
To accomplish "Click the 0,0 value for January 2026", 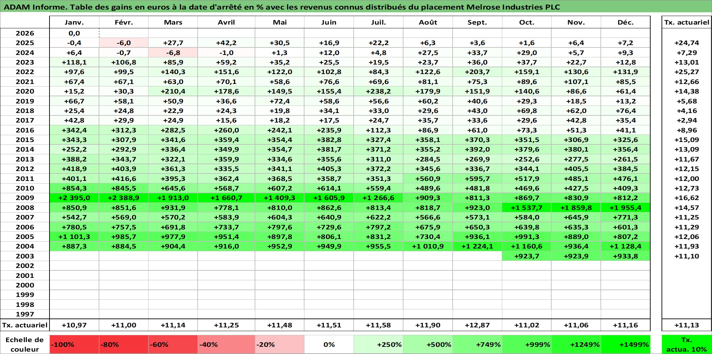I will pyautogui.click(x=74, y=33).
